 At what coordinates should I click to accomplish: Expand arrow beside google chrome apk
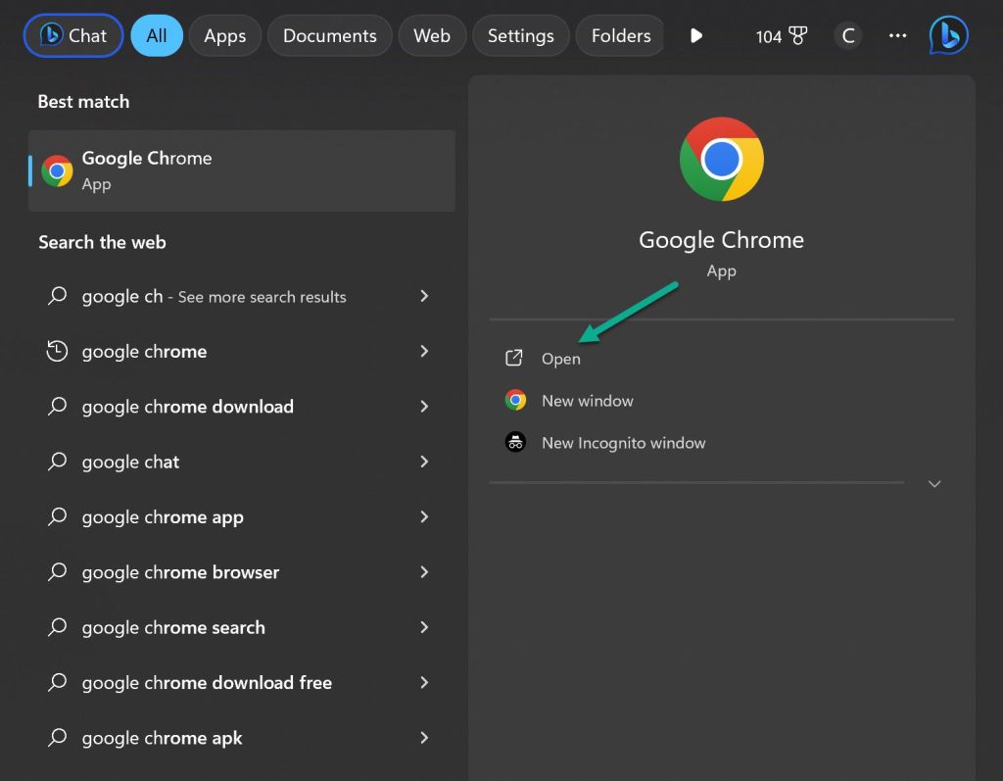pos(424,738)
